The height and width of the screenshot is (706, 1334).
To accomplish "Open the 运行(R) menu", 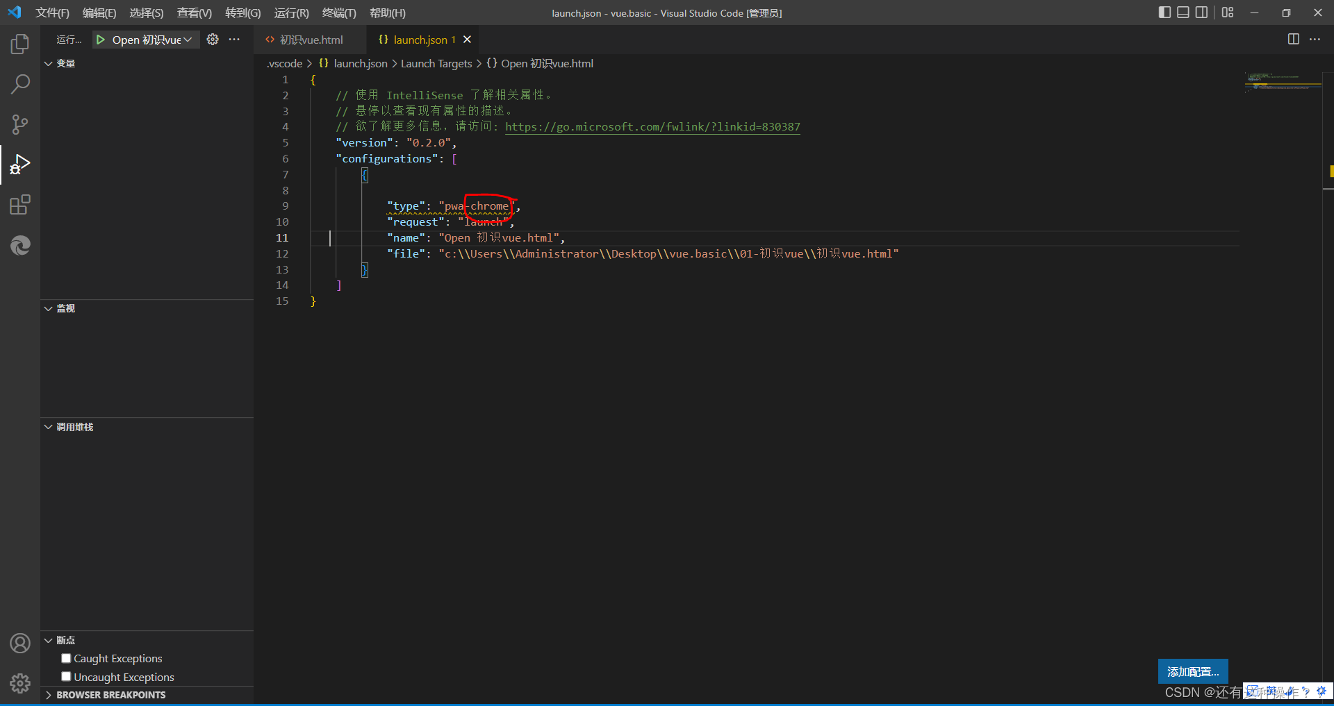I will (291, 13).
